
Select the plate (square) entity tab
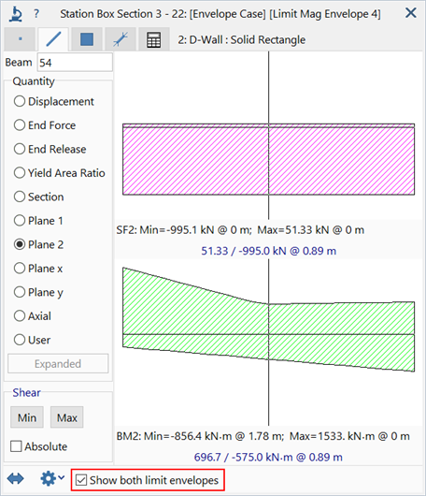tap(87, 39)
